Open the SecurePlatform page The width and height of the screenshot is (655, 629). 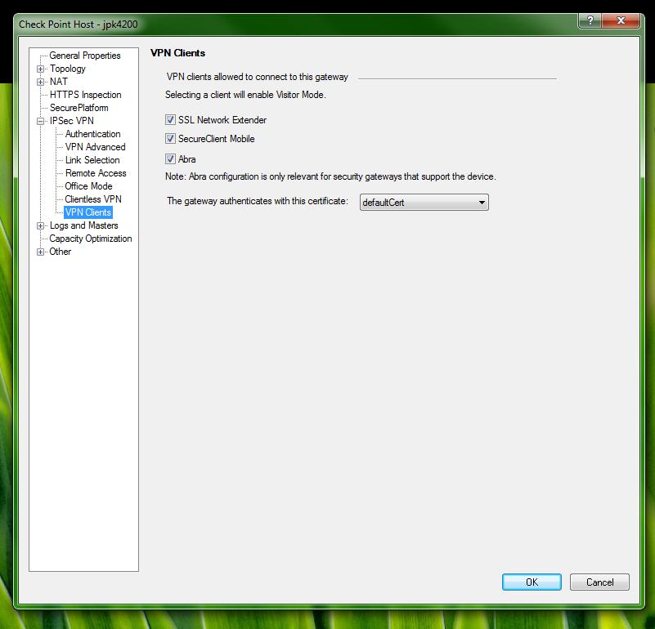[79, 108]
